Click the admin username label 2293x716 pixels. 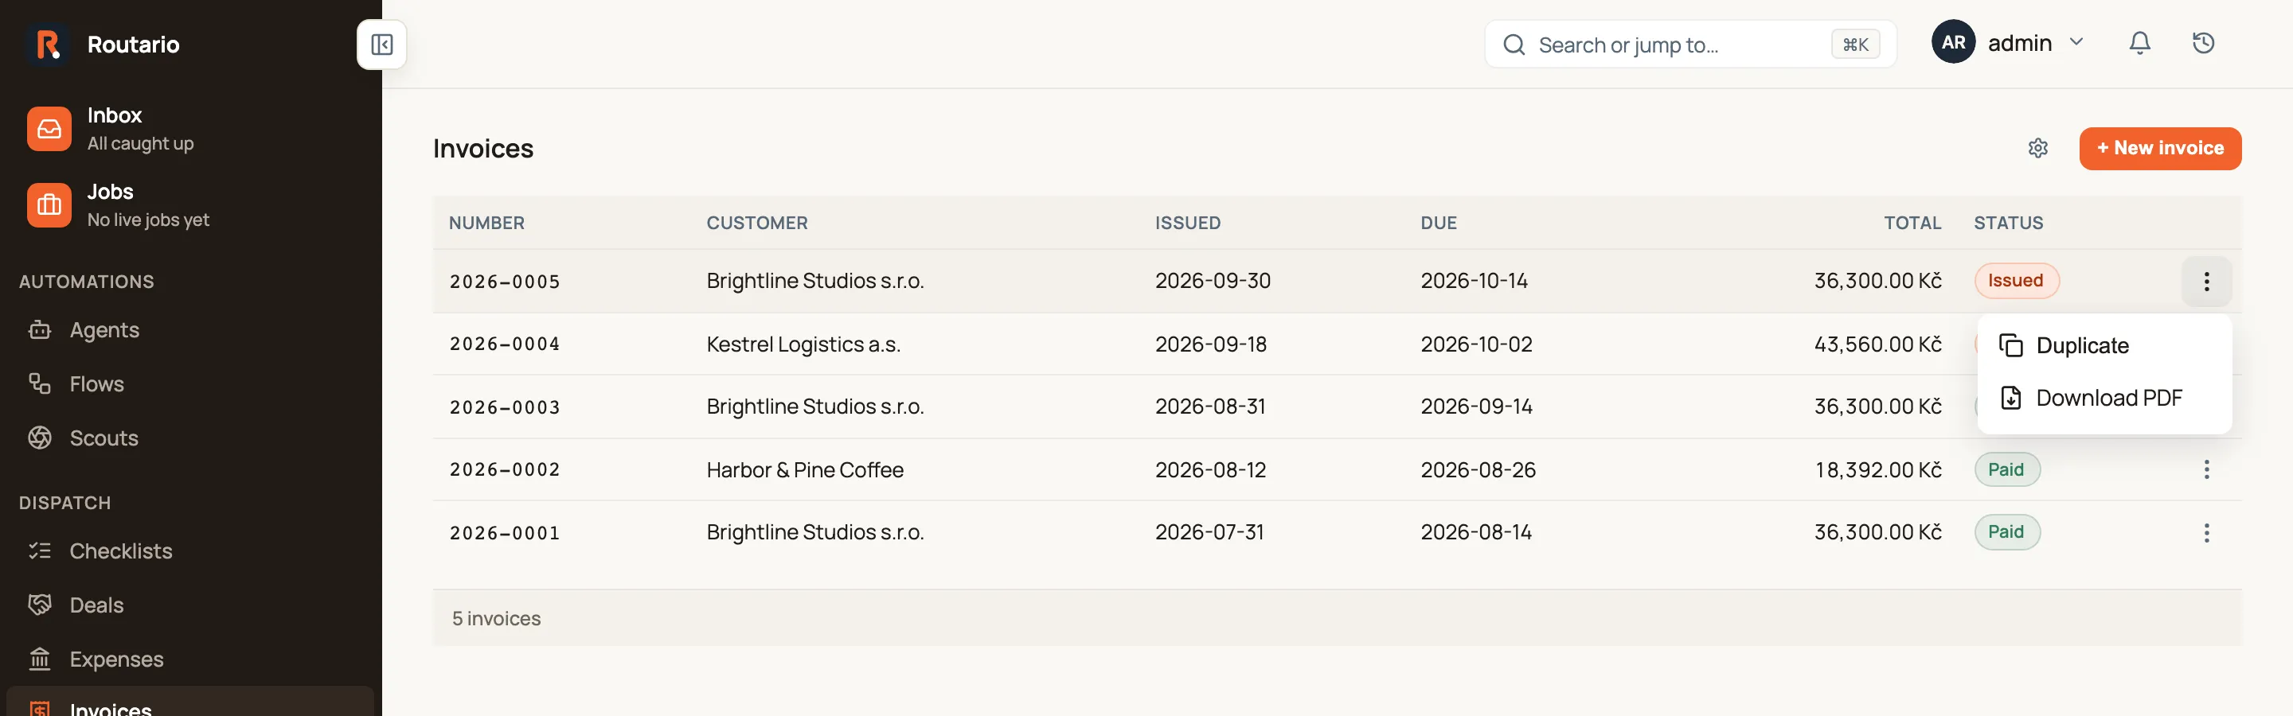[2019, 43]
